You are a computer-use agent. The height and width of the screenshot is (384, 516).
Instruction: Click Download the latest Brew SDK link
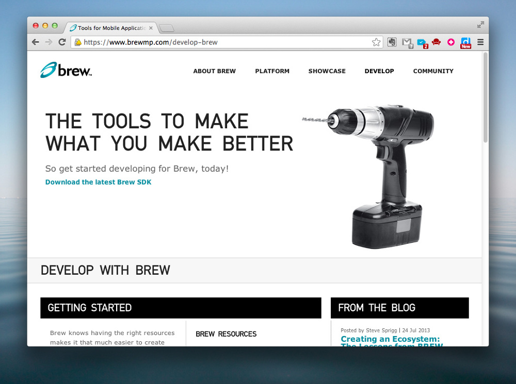coord(99,182)
